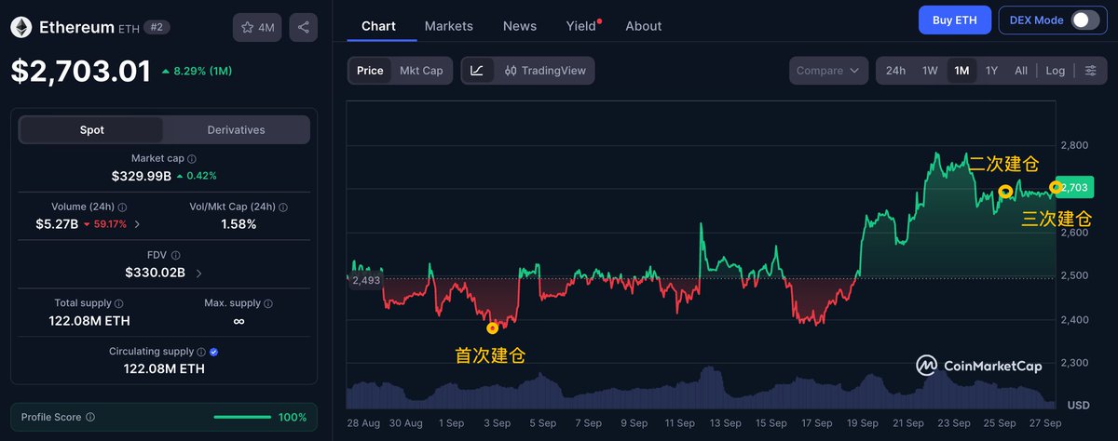Viewport: 1118px width, 441px height.
Task: Set chart range to 1W
Action: [930, 71]
